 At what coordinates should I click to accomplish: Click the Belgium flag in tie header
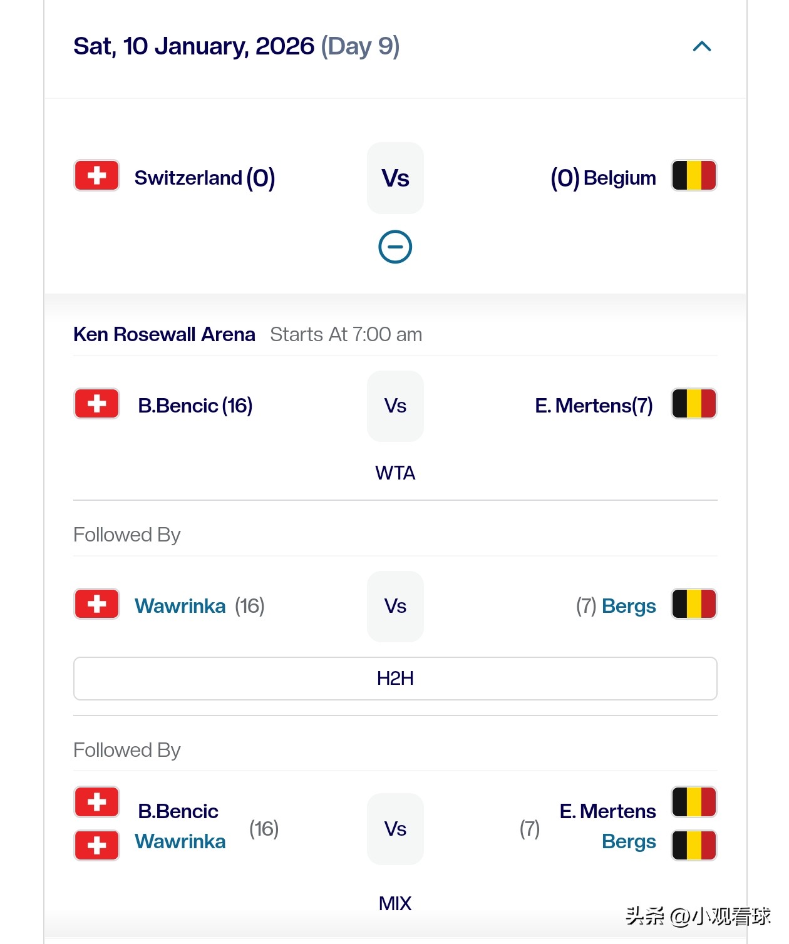point(694,176)
